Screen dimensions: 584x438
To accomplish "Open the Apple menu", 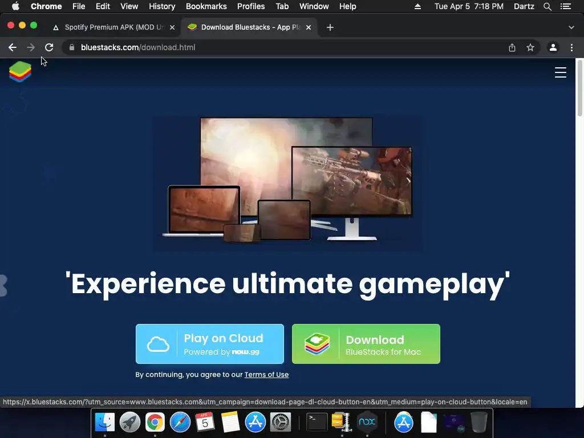I will click(15, 6).
